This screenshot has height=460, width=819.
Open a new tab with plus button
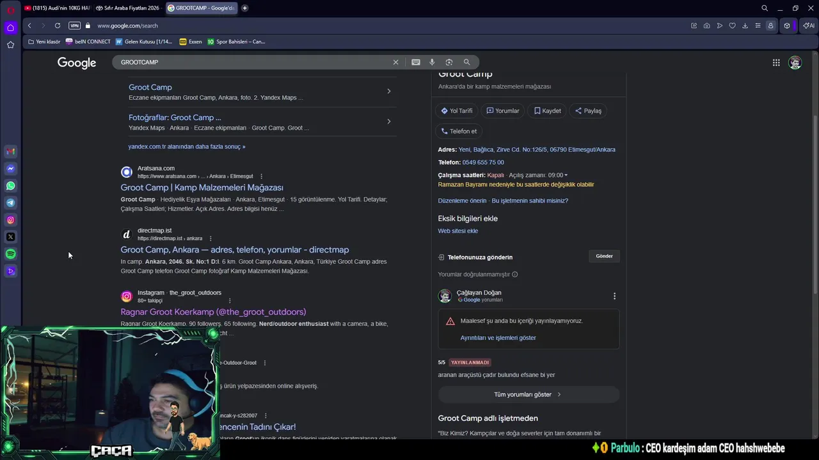pyautogui.click(x=244, y=8)
